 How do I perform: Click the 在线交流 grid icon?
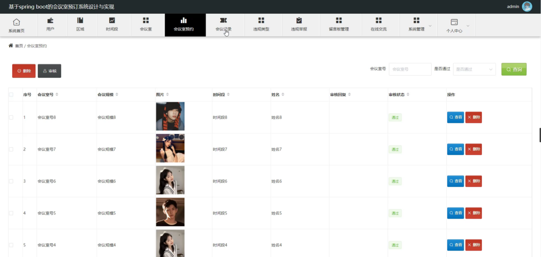pyautogui.click(x=379, y=20)
